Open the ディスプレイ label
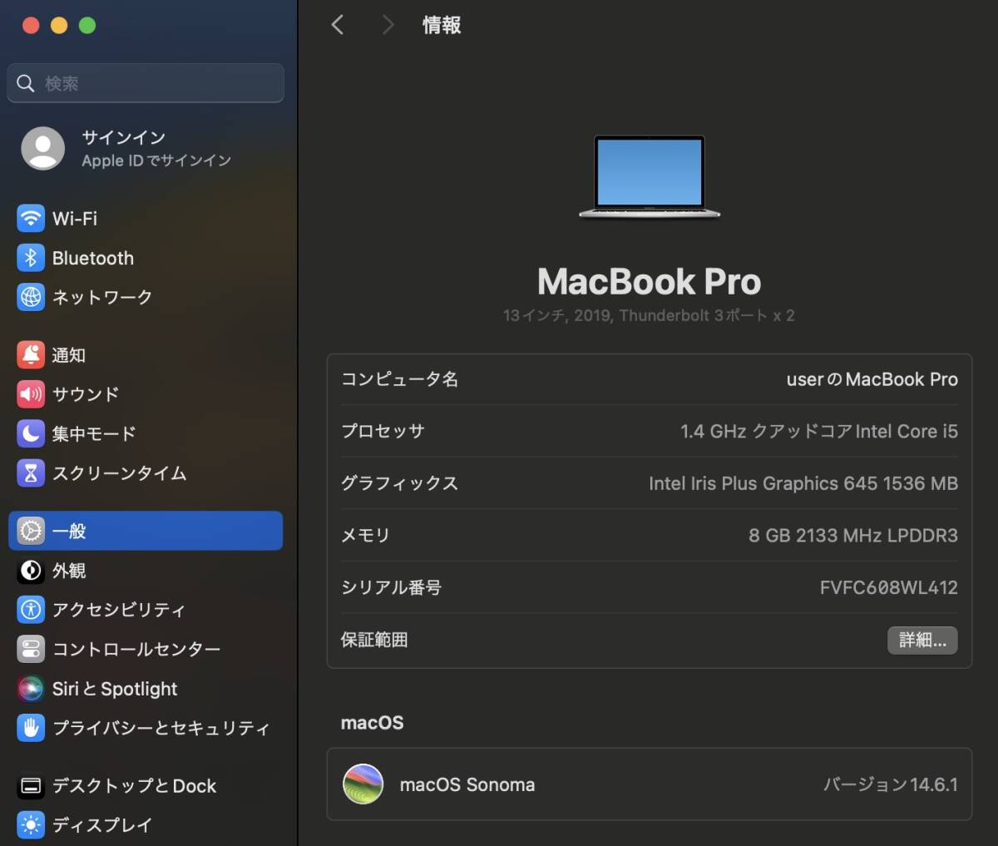998x846 pixels. coord(102,825)
